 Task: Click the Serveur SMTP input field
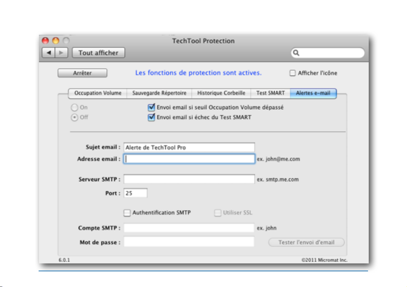point(189,179)
